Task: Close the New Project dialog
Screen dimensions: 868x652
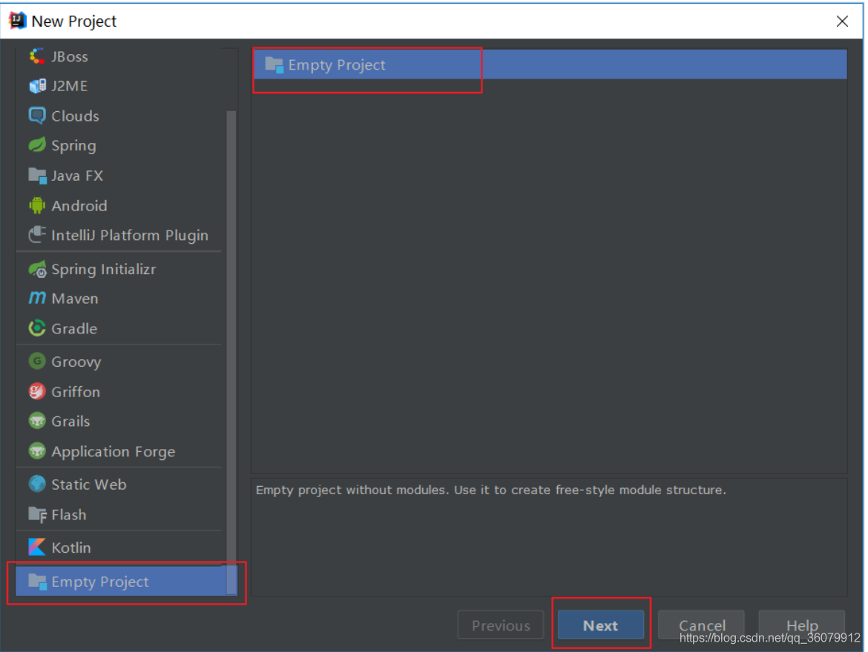Action: [x=842, y=21]
